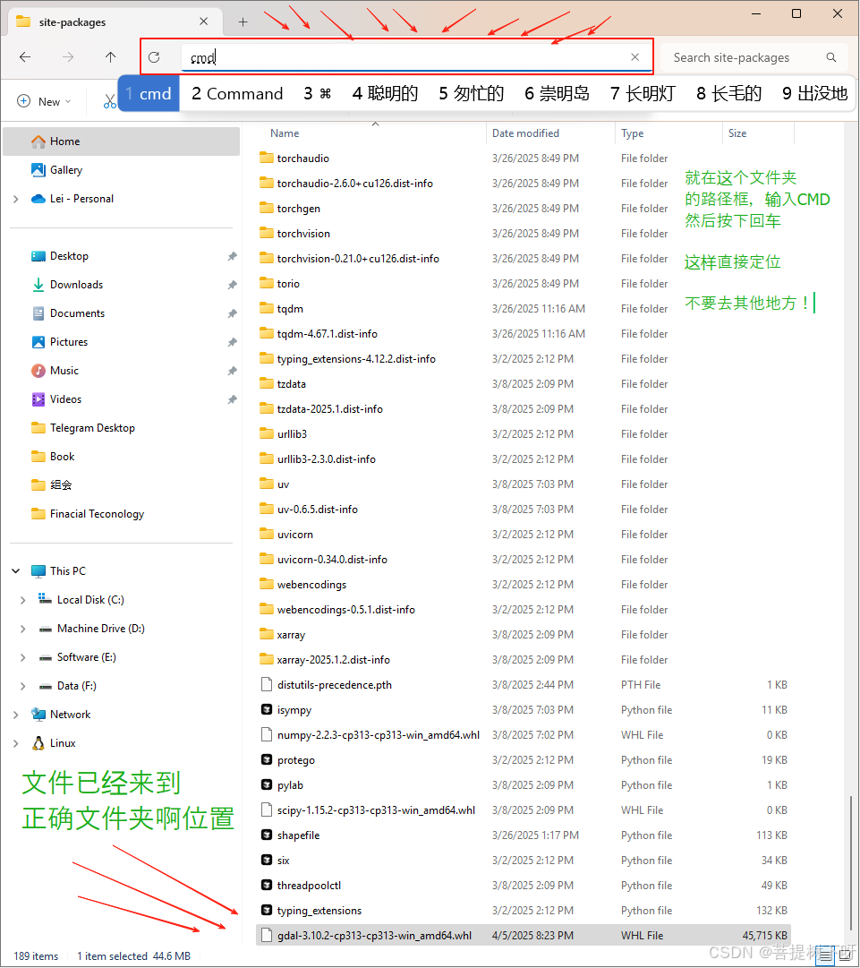Select the protego Python file icon
The height and width of the screenshot is (968, 860).
pos(267,760)
